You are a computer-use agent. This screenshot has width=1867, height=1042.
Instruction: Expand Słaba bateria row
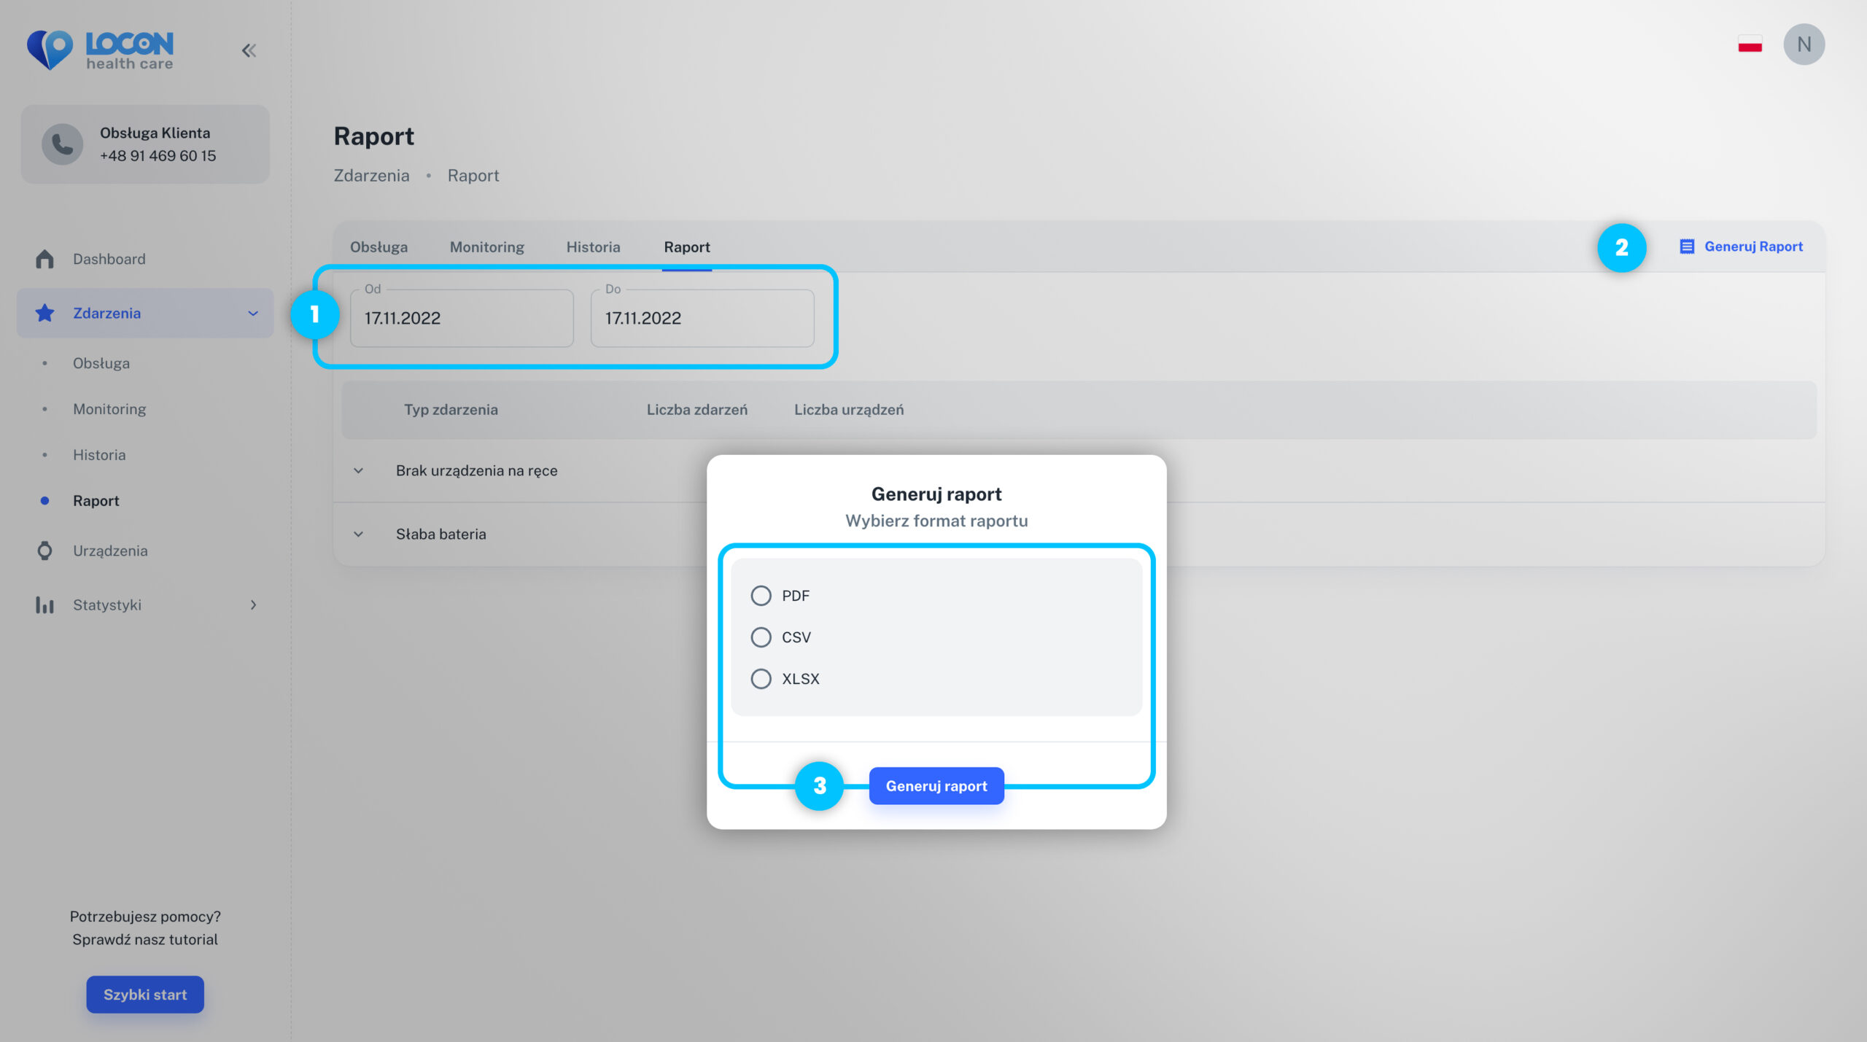358,534
